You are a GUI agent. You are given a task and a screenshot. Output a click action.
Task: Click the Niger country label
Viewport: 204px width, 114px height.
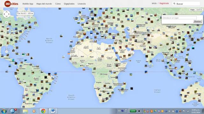click(92, 57)
